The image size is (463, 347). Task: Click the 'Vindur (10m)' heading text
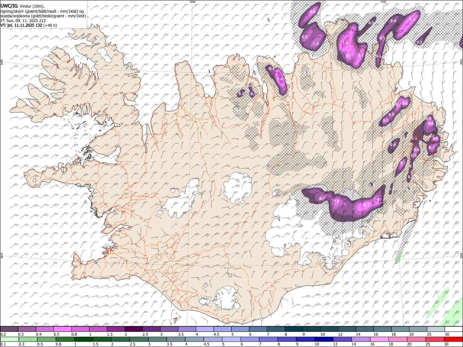(32, 6)
